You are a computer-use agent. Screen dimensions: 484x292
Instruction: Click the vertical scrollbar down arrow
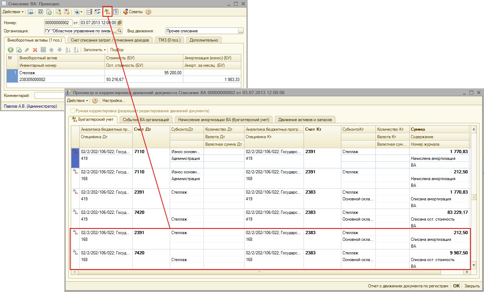[x=473, y=265]
